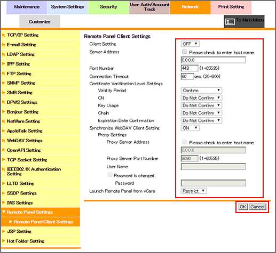Viewport: 276px width, 253px height.
Task: Open the Validity Period Confirm dropdown
Action: coord(201,91)
